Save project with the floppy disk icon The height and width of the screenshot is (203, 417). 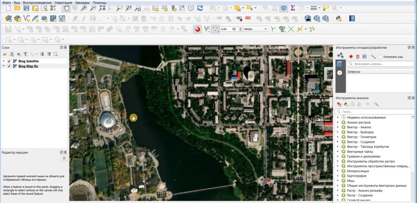26,8
